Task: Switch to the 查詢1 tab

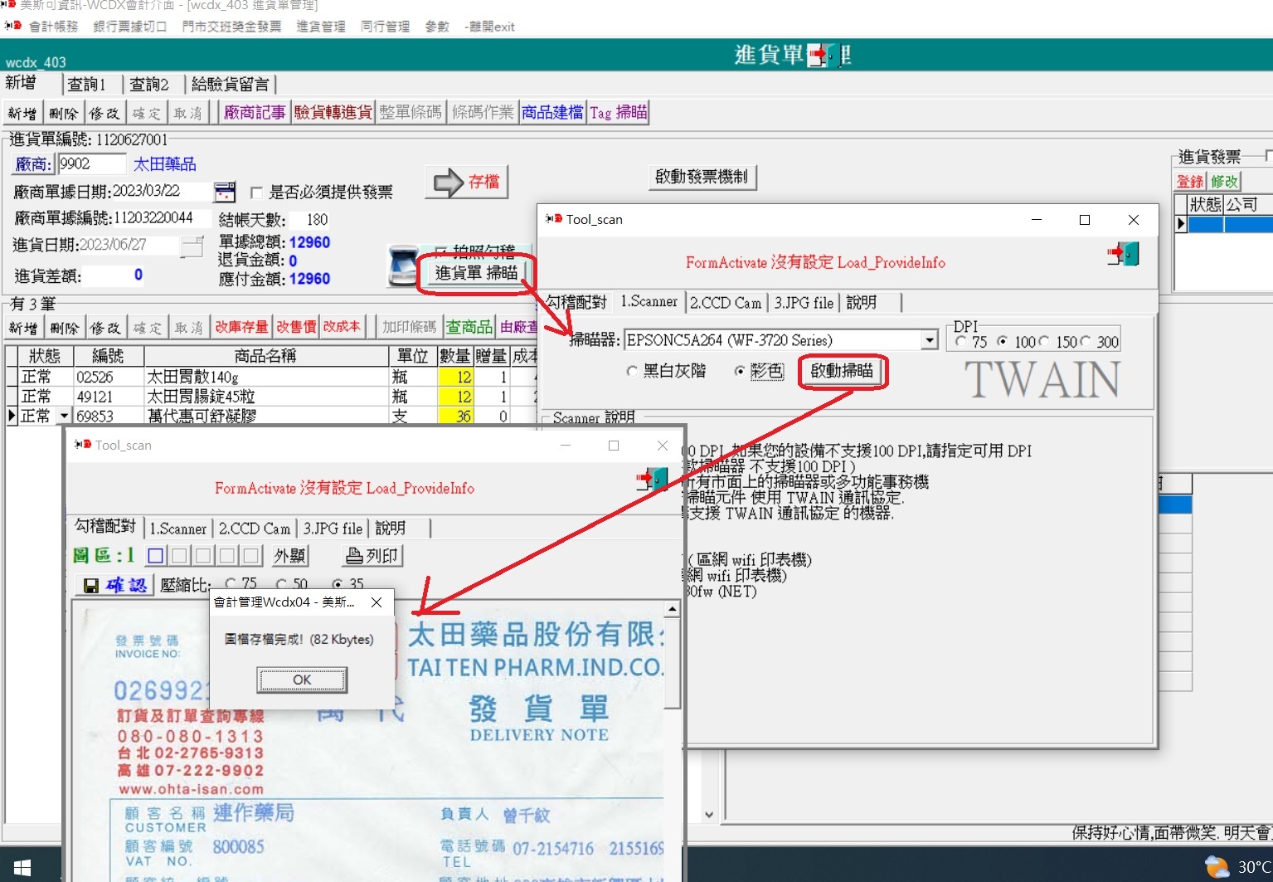Action: click(86, 85)
